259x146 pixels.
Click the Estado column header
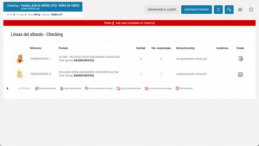(240, 48)
